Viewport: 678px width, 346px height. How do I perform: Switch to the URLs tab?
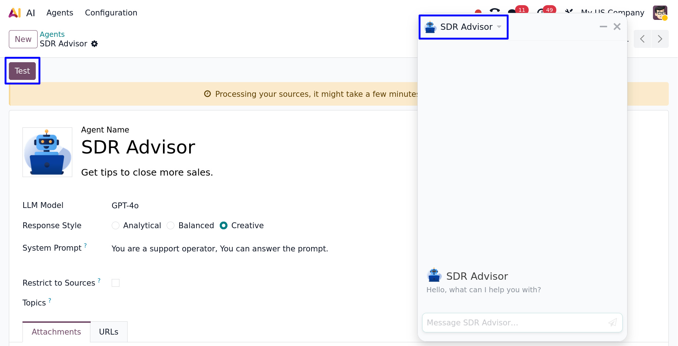[x=109, y=332]
